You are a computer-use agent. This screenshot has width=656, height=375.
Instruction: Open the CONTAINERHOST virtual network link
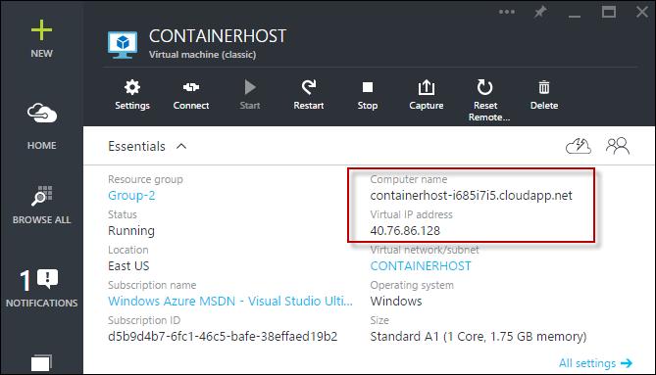click(421, 266)
